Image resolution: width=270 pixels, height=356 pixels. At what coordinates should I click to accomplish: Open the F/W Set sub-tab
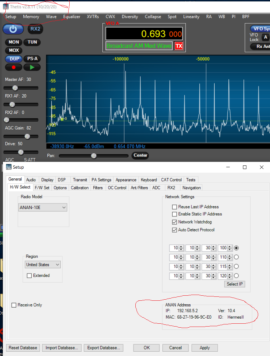pyautogui.click(x=42, y=188)
